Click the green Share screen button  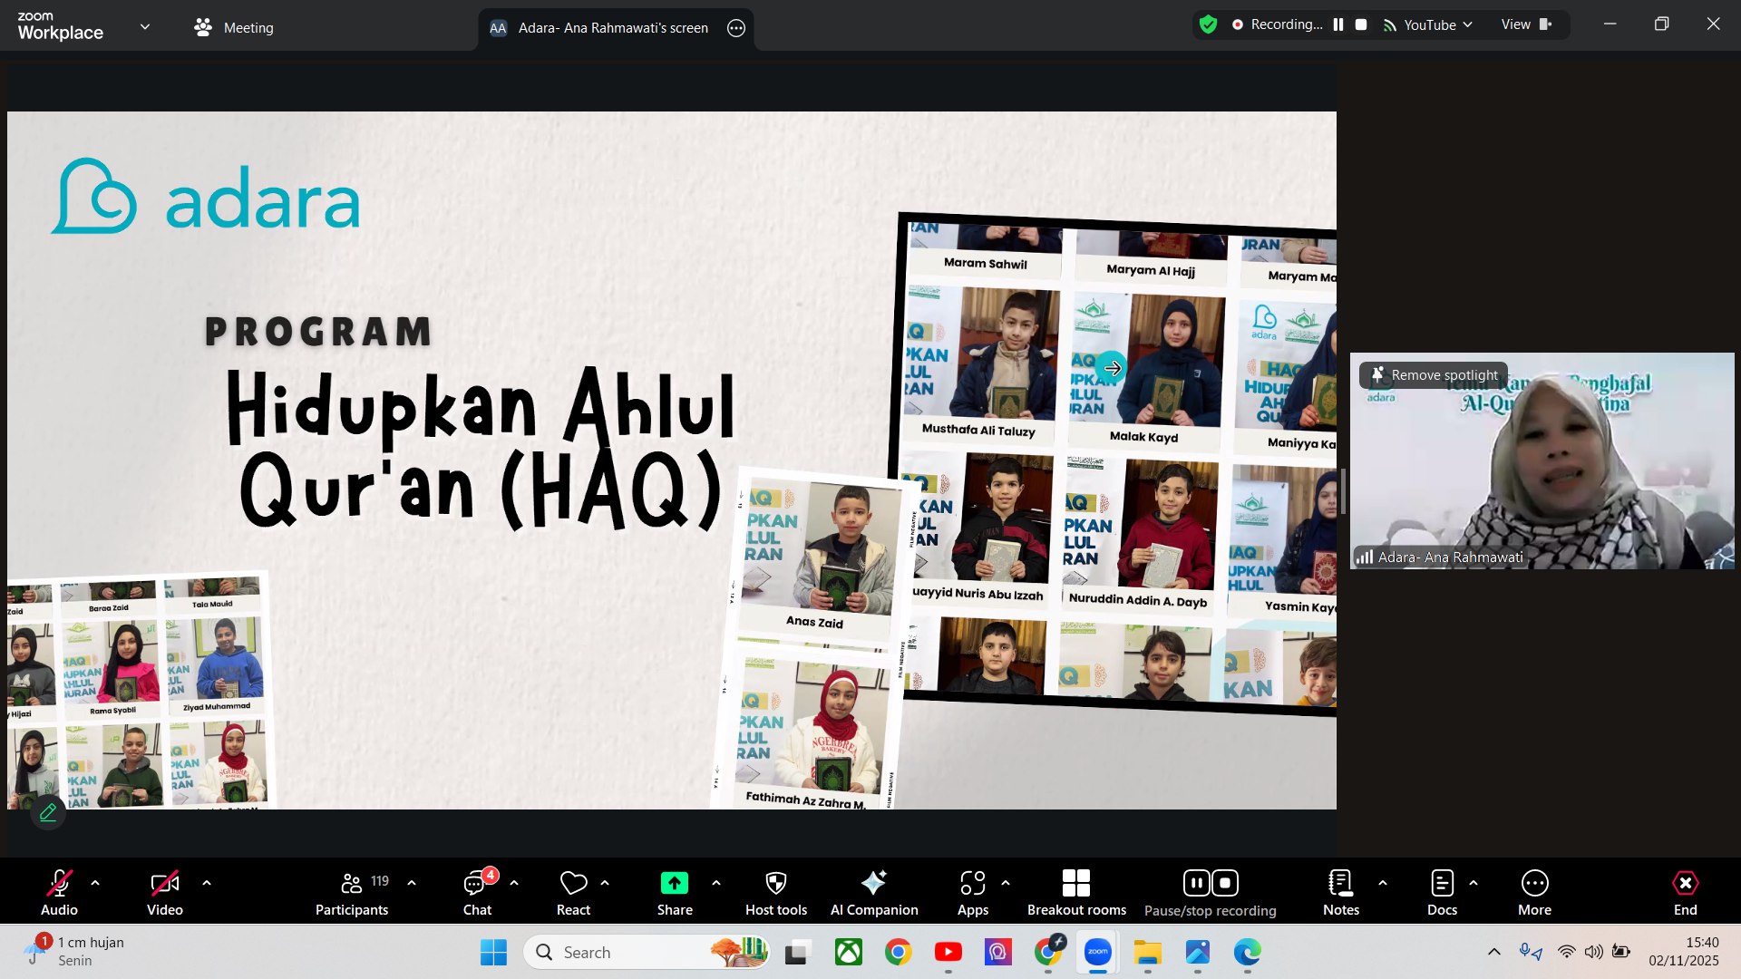[x=674, y=883]
